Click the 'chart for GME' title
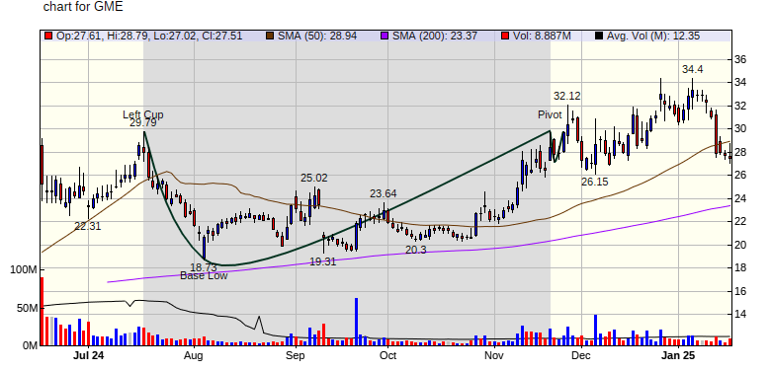Image resolution: width=771 pixels, height=371 pixels. click(x=83, y=7)
